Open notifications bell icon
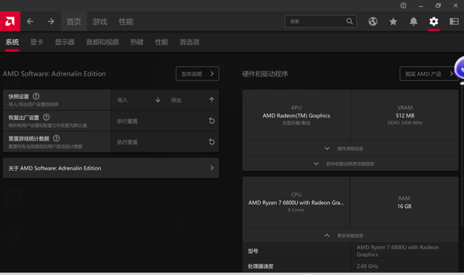Viewport: 464px width, 275px height. (413, 21)
